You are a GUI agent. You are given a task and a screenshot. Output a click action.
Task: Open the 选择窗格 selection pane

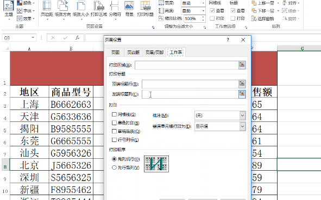click(263, 18)
